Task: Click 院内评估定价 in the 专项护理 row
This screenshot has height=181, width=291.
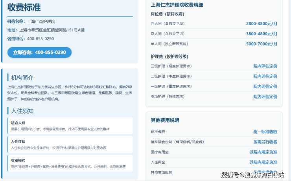Action: pos(265,97)
